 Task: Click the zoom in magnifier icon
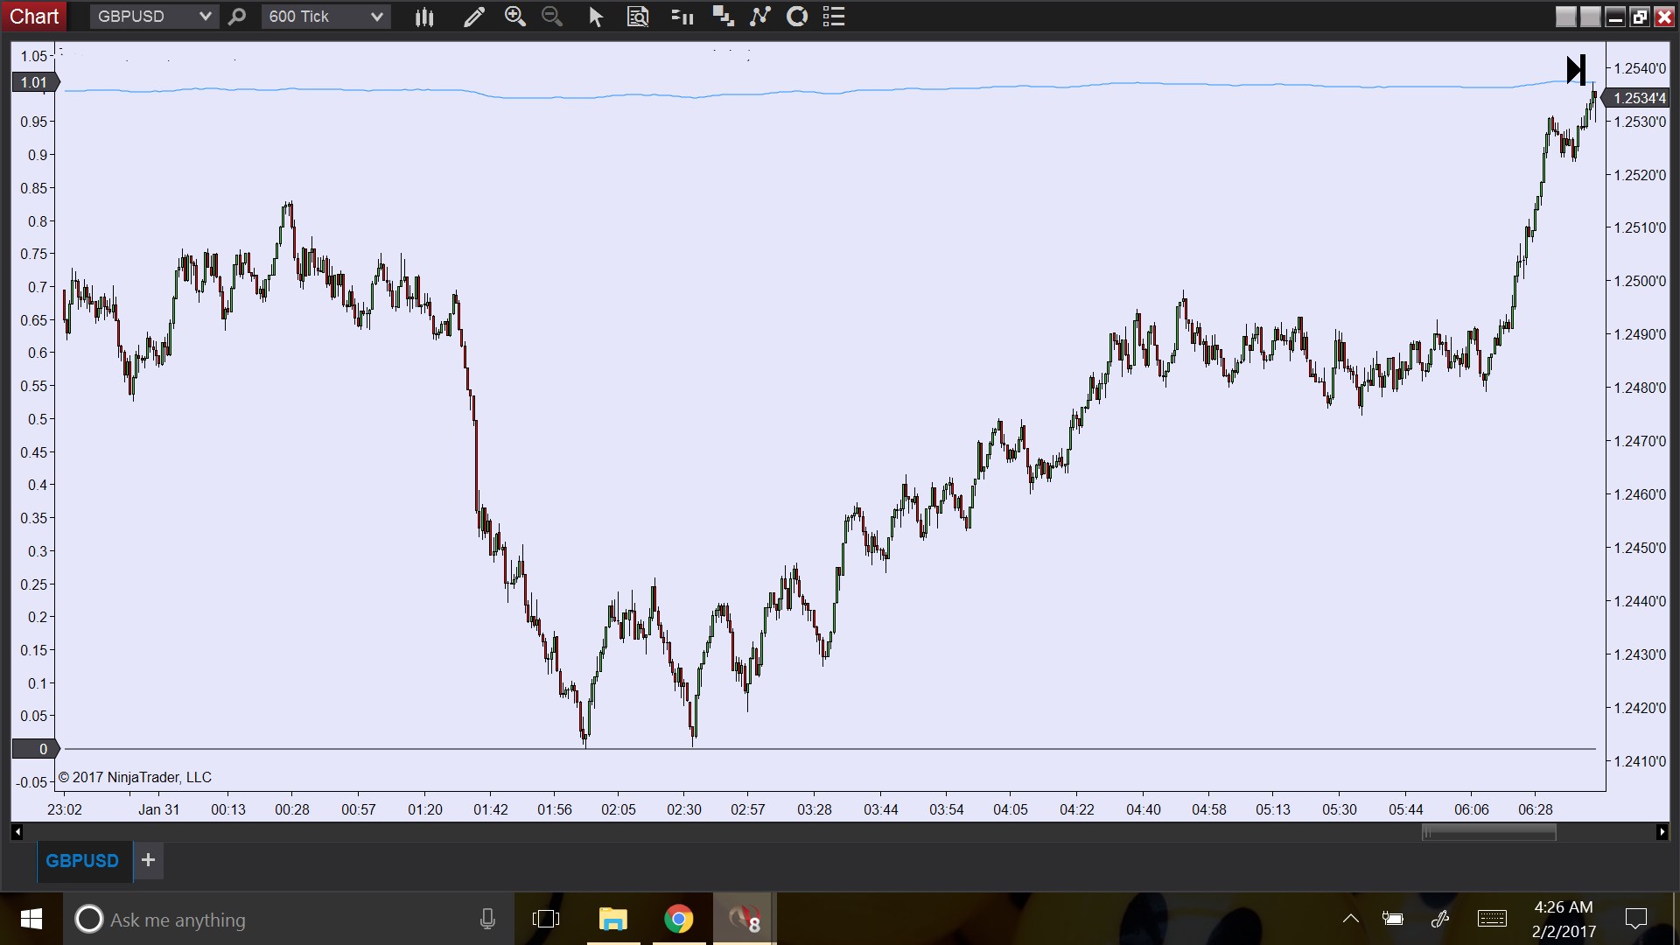[515, 17]
